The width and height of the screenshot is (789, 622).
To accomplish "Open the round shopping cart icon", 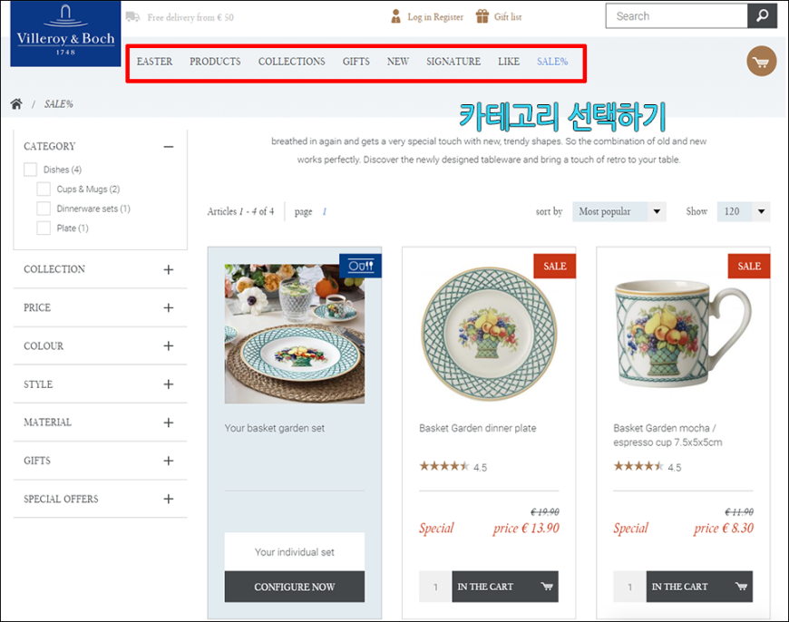I will [761, 62].
